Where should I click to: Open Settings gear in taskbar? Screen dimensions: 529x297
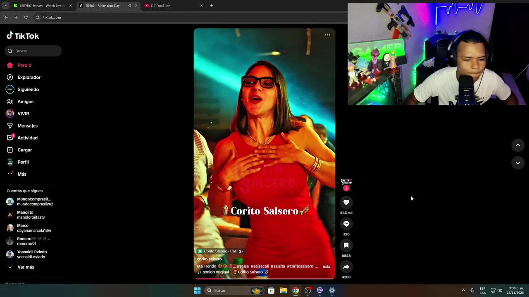332,290
